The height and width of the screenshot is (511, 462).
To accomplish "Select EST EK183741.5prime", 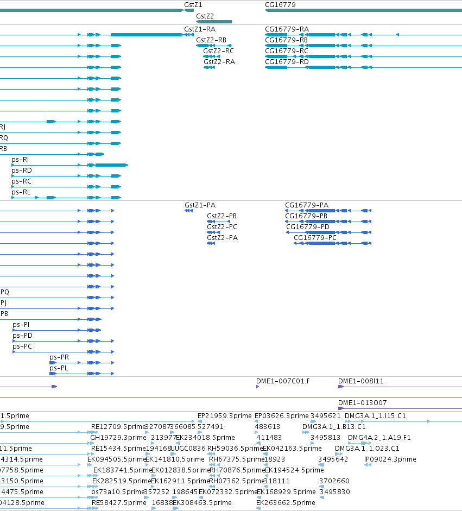I will 123,470.
